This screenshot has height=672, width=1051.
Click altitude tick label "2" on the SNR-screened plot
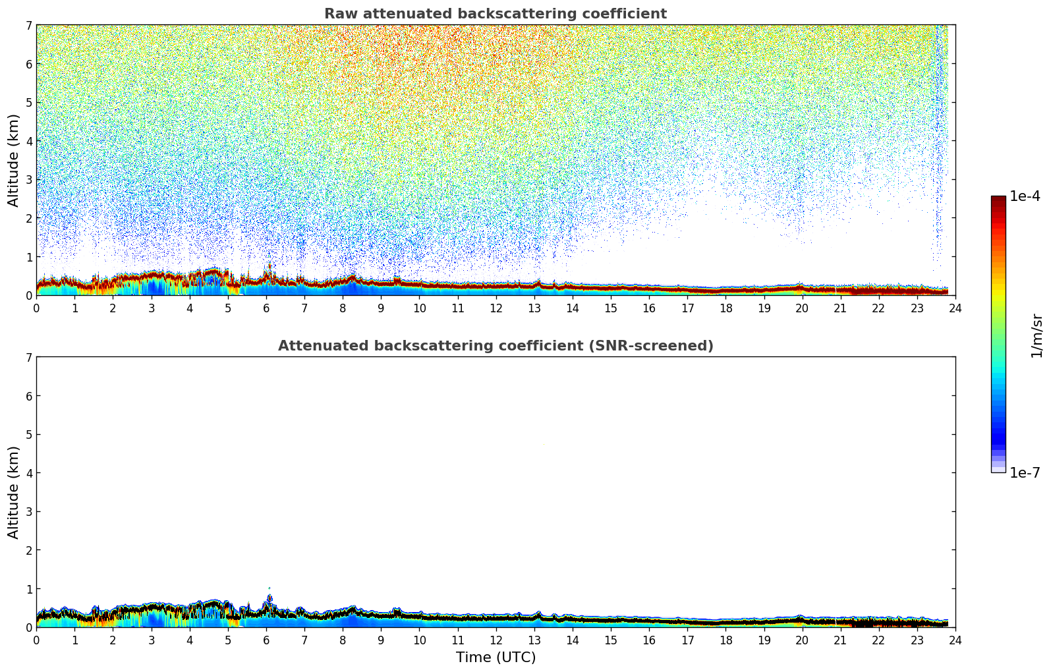[x=29, y=550]
